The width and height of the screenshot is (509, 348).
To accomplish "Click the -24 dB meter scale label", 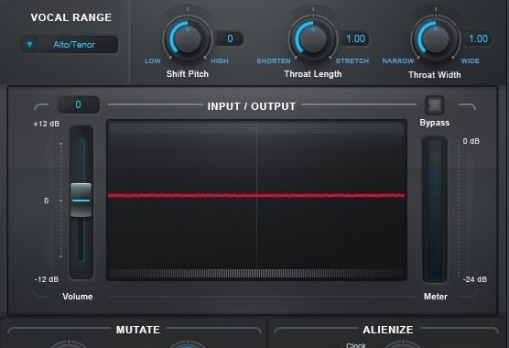I will tap(475, 279).
